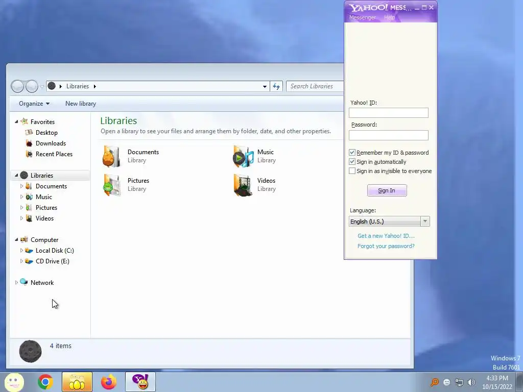Click the Recent Places sidebar icon
Image resolution: width=523 pixels, height=392 pixels.
click(x=29, y=154)
